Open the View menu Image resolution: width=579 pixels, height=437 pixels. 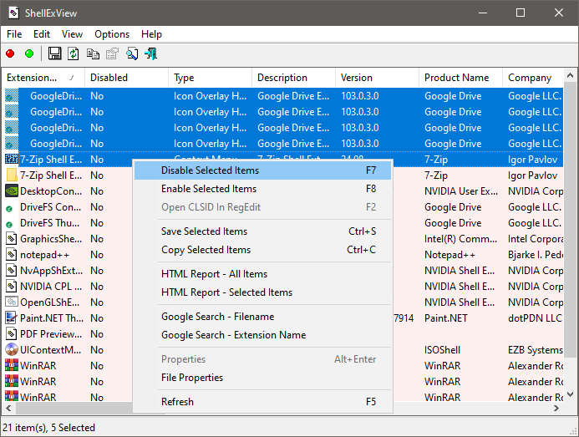click(x=72, y=34)
